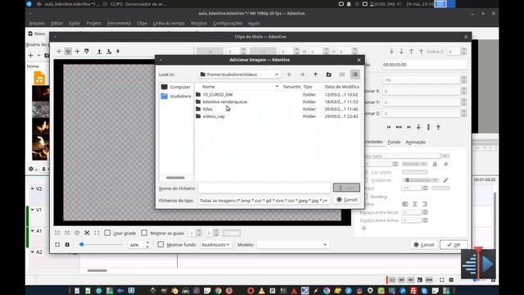Toggle the Mostrar fundo checkbox
Screen dimensions: 524x295
(160, 245)
